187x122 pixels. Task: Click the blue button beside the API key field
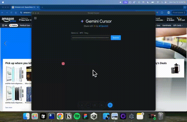pyautogui.click(x=116, y=38)
